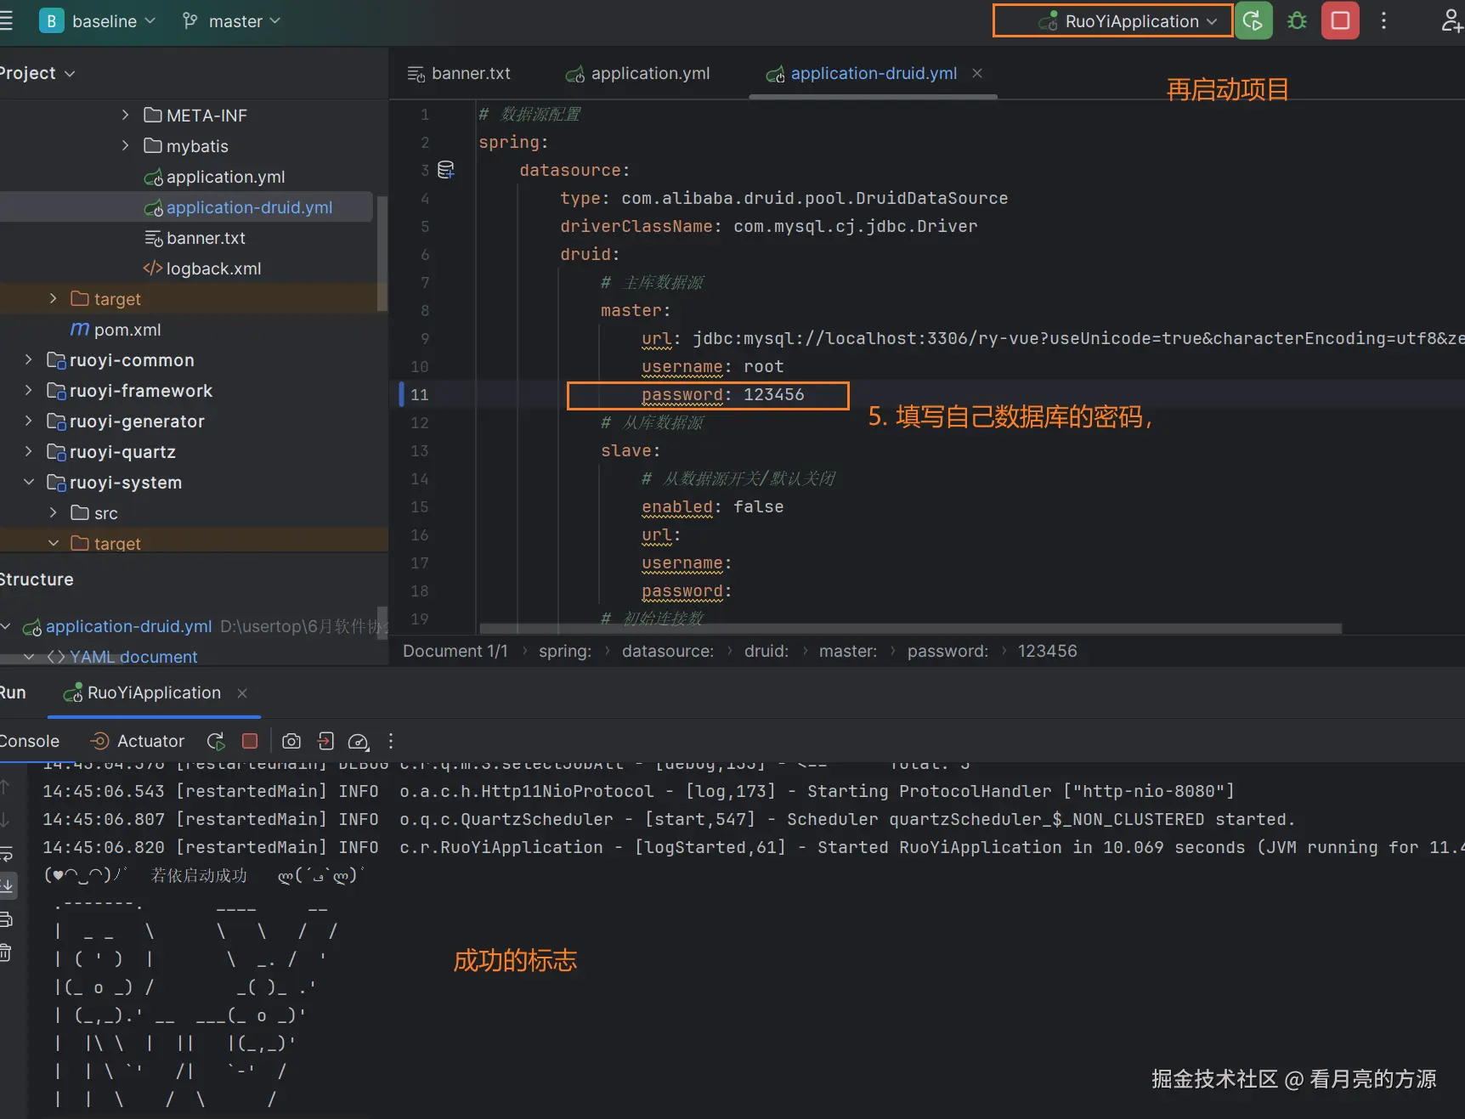Image resolution: width=1465 pixels, height=1119 pixels.
Task: Rerun the app from the Run panel toolbar
Action: pyautogui.click(x=216, y=741)
